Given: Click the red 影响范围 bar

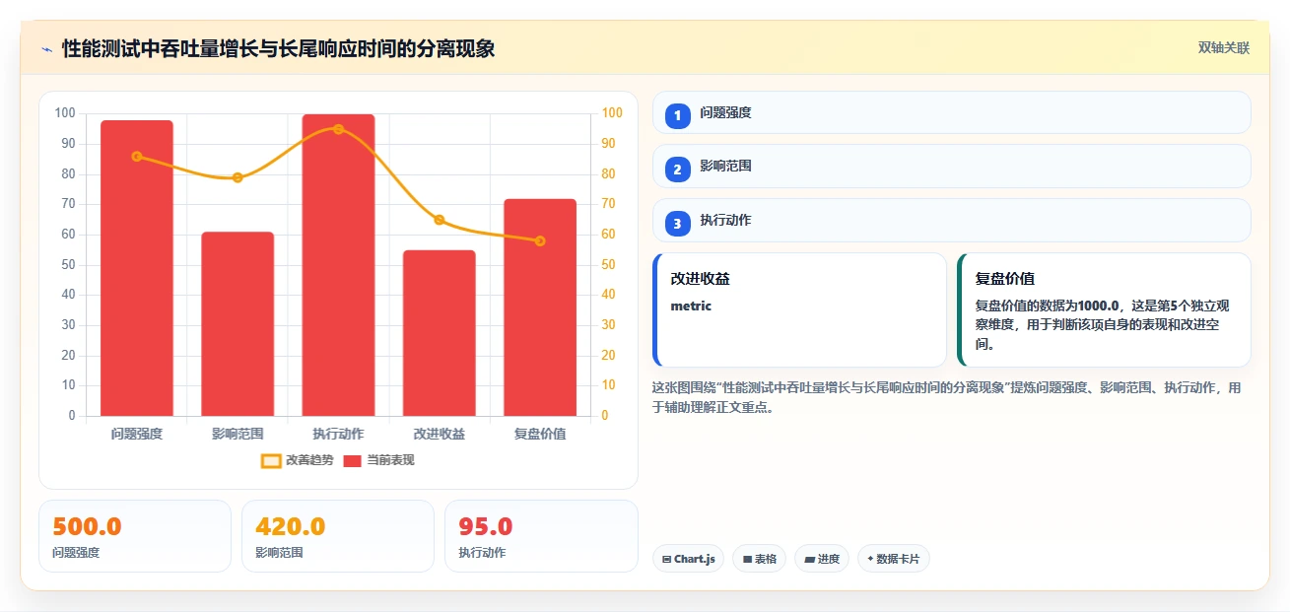Looking at the screenshot, I should [238, 324].
